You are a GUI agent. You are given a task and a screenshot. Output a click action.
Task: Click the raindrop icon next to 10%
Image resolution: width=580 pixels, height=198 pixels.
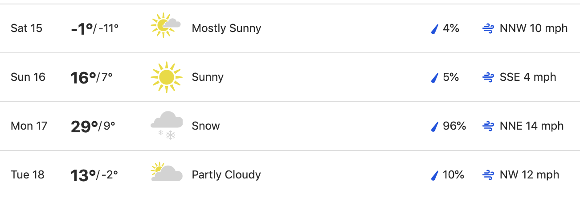(x=434, y=175)
